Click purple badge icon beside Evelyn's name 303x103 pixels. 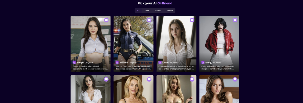[74, 62]
